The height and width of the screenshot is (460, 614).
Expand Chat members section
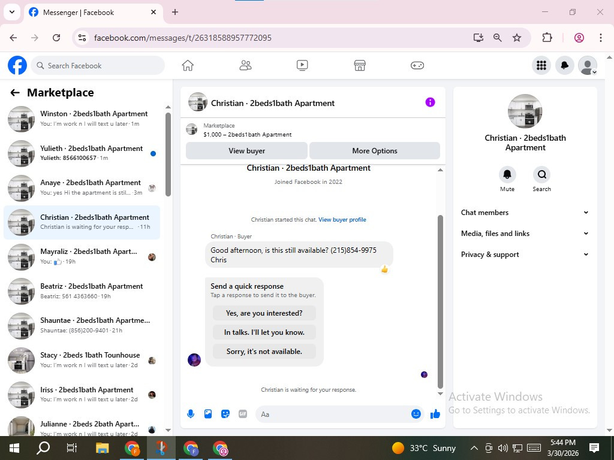pyautogui.click(x=525, y=213)
